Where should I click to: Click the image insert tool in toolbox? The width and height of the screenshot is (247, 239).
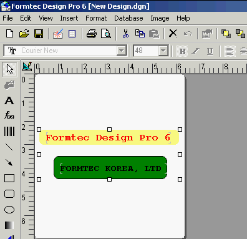pos(9,85)
